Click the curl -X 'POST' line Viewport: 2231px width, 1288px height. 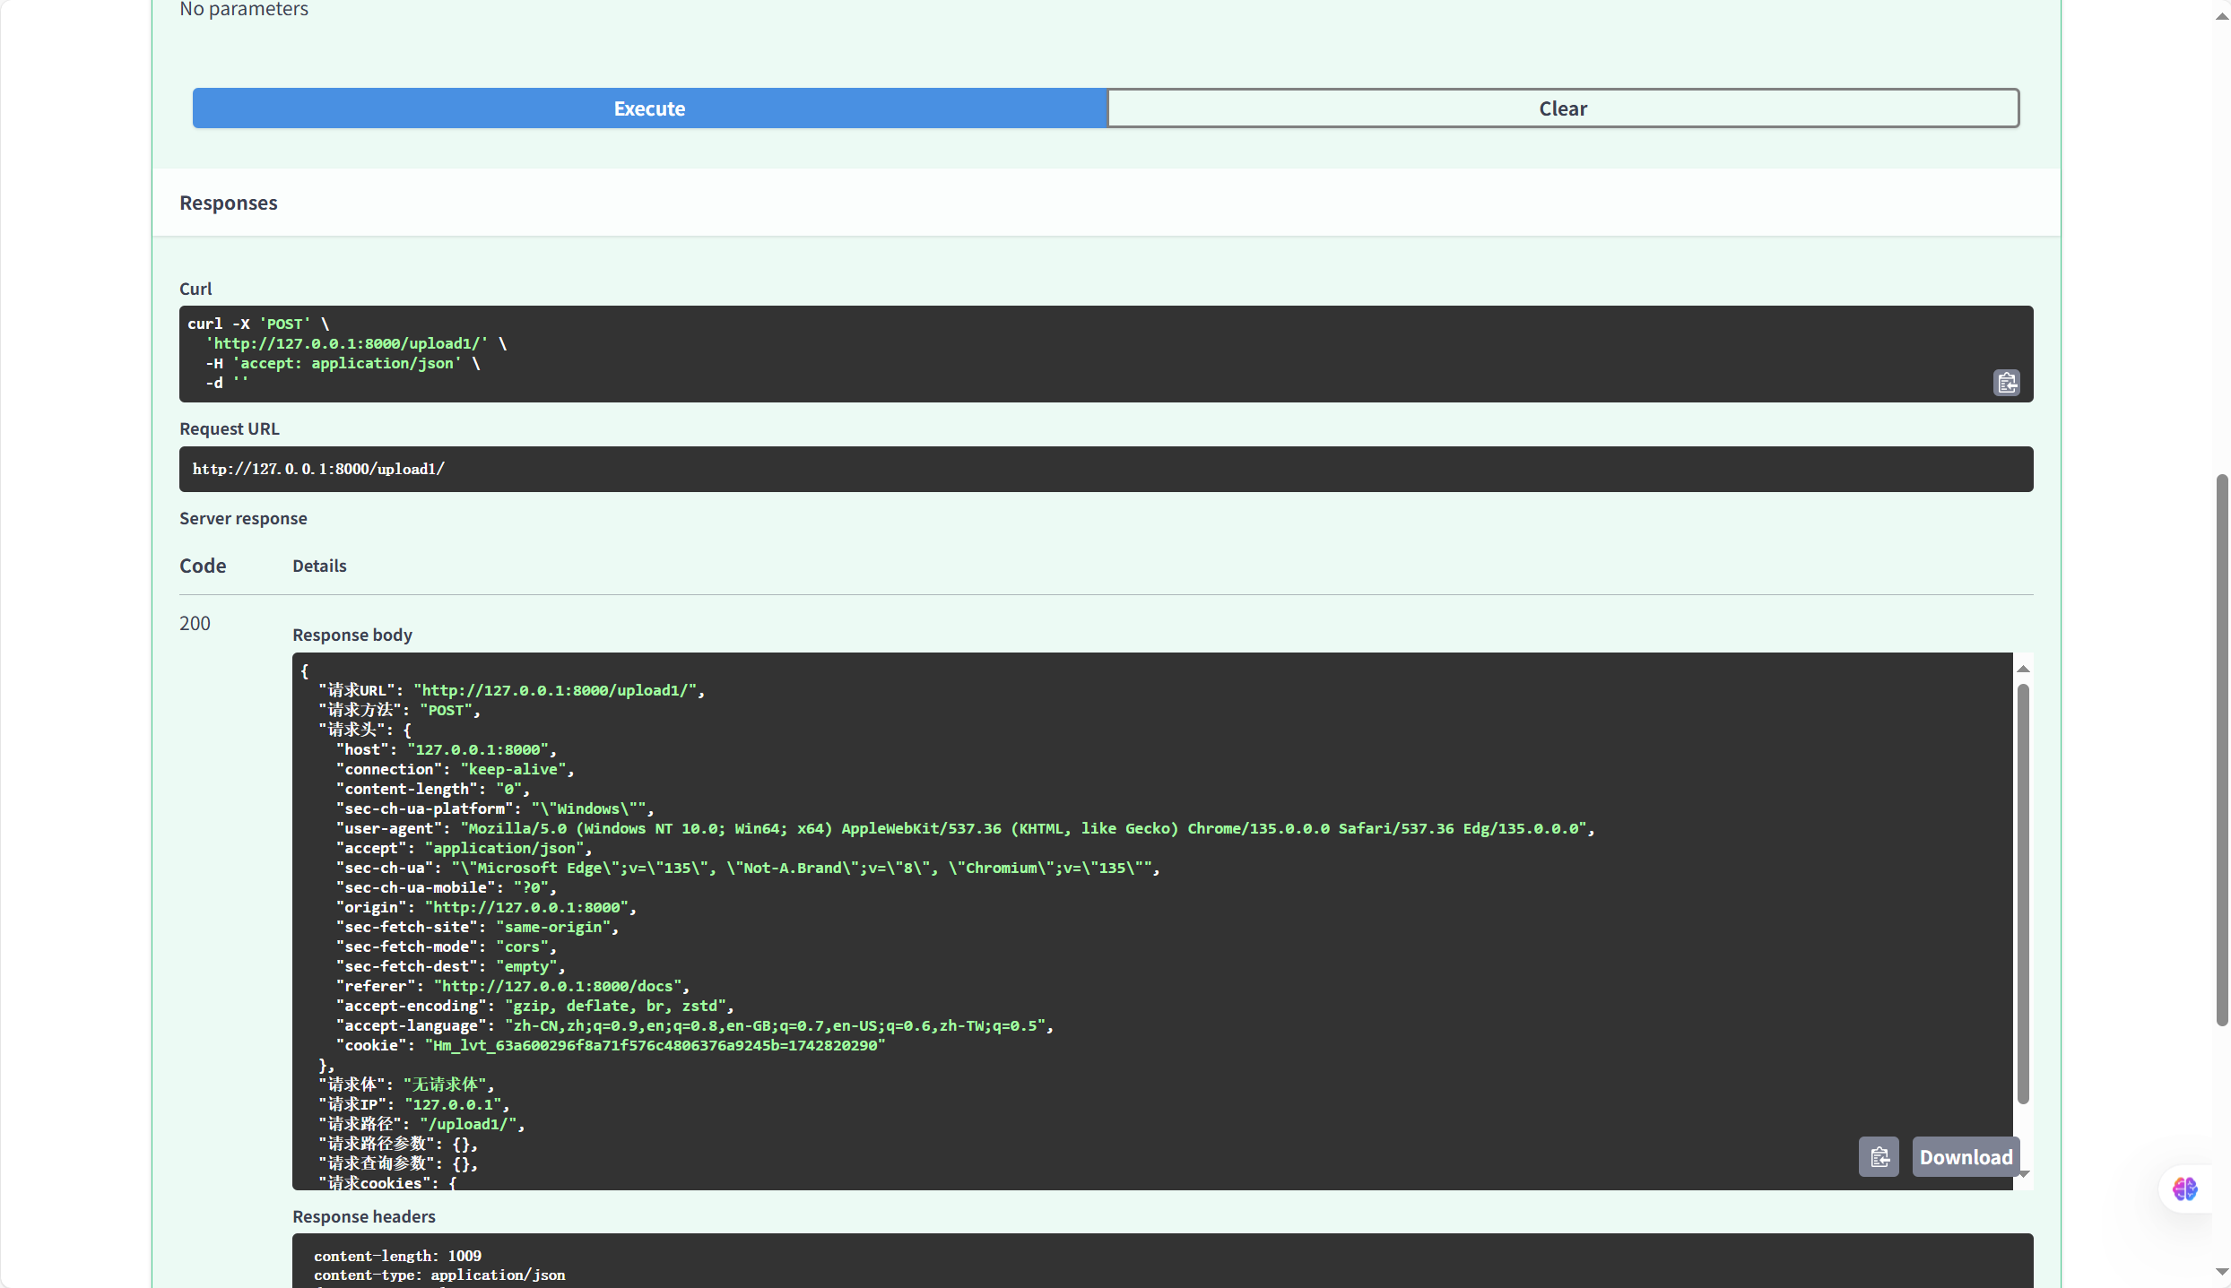click(258, 324)
